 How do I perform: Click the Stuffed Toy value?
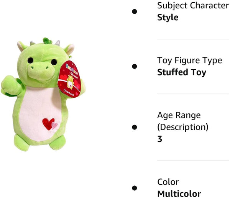click(x=182, y=72)
